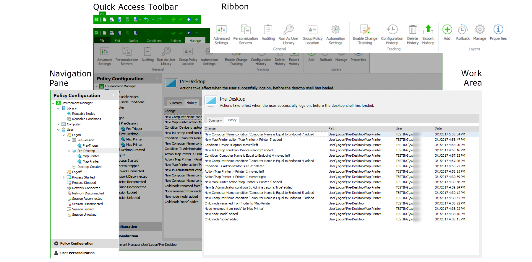Open Policy Configuration at bottom of enlarged navigation pane
This screenshot has width=532, height=262.
85,243
